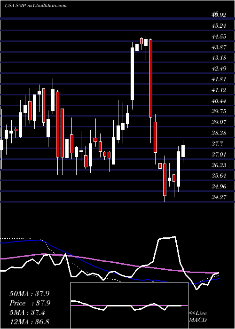235x329 pixels.
Task: Click the 5MA : 37.4 readout
Action: [27, 313]
